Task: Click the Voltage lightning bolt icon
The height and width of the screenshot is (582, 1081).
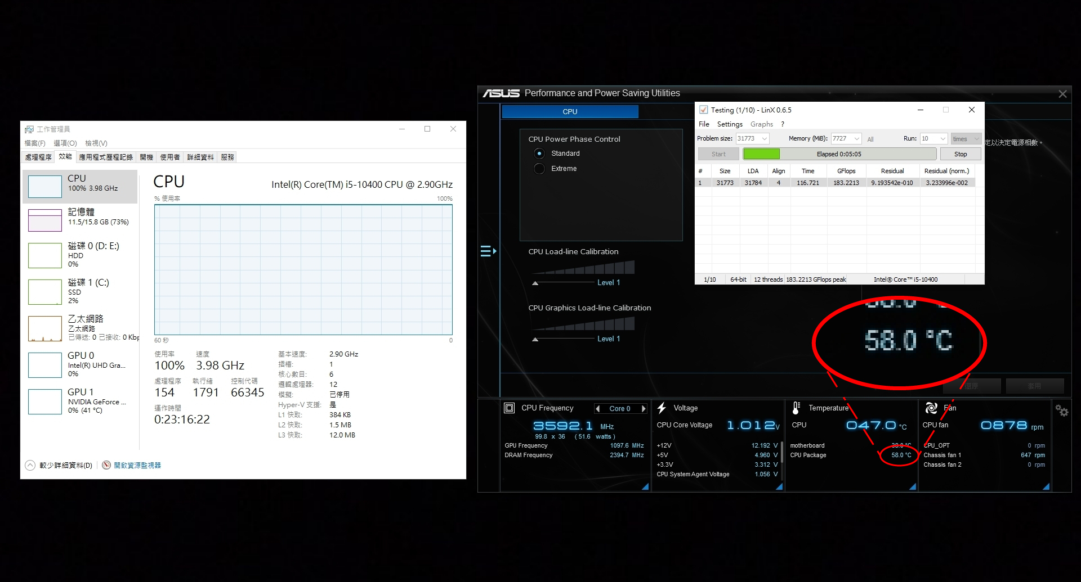Action: (x=662, y=408)
